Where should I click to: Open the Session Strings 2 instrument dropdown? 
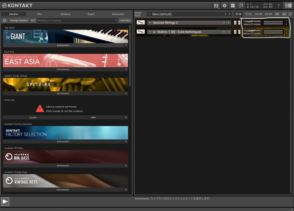(150, 23)
